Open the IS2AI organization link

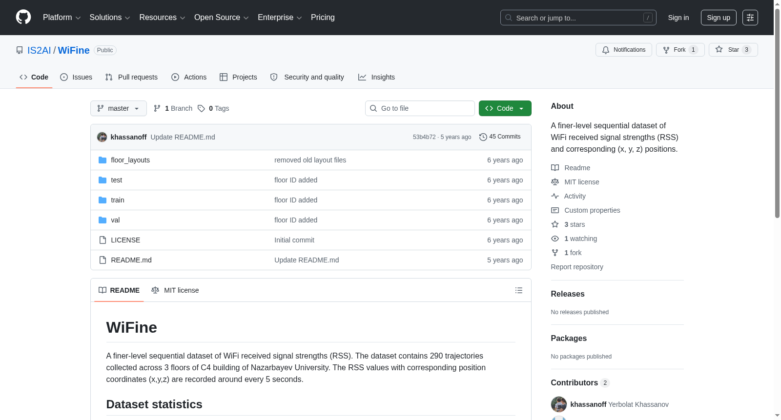[x=39, y=50]
